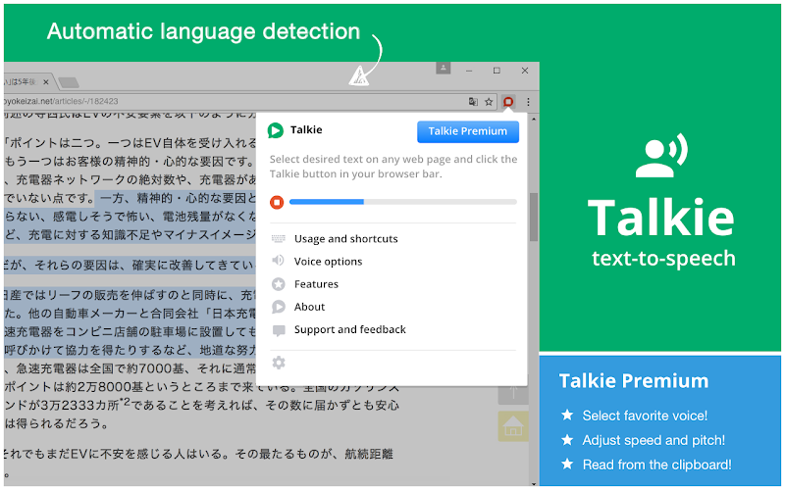
Task: Click 'Read from the clipboard!' text
Action: (x=656, y=465)
